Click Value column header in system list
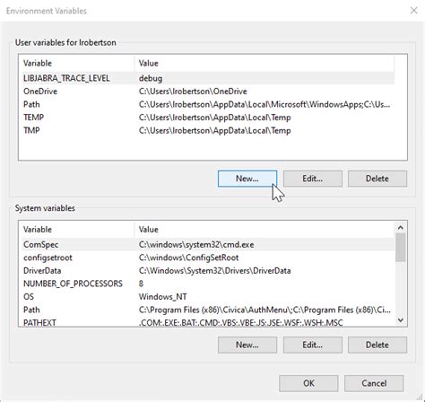 pos(265,230)
